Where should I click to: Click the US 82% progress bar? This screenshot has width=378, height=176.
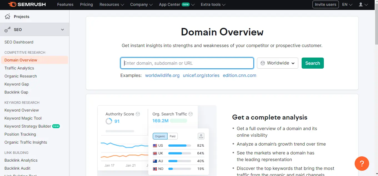point(180,146)
